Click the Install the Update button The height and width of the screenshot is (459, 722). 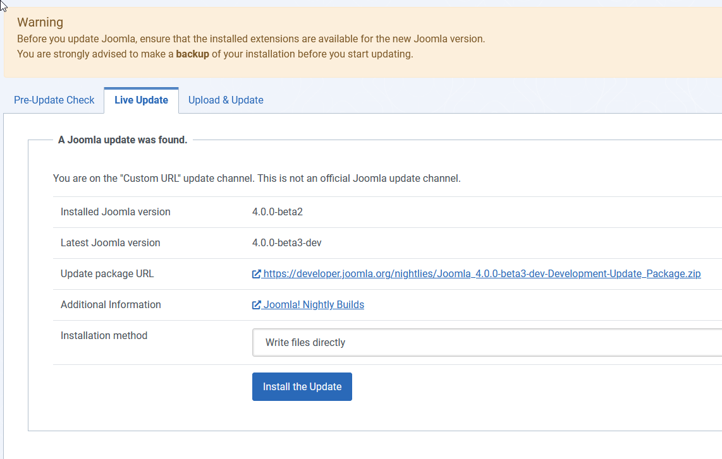[302, 387]
